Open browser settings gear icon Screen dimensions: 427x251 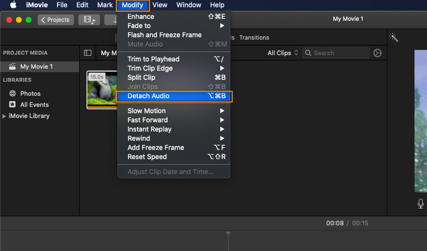(377, 53)
